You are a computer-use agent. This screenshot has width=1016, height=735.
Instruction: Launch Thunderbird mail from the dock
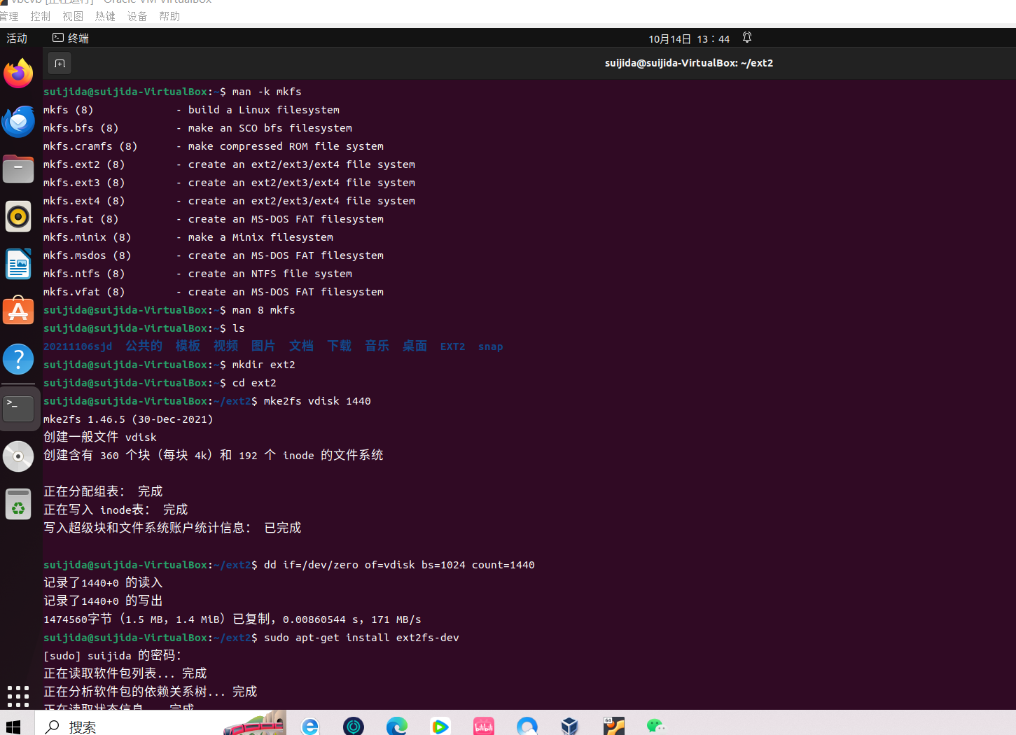[18, 121]
